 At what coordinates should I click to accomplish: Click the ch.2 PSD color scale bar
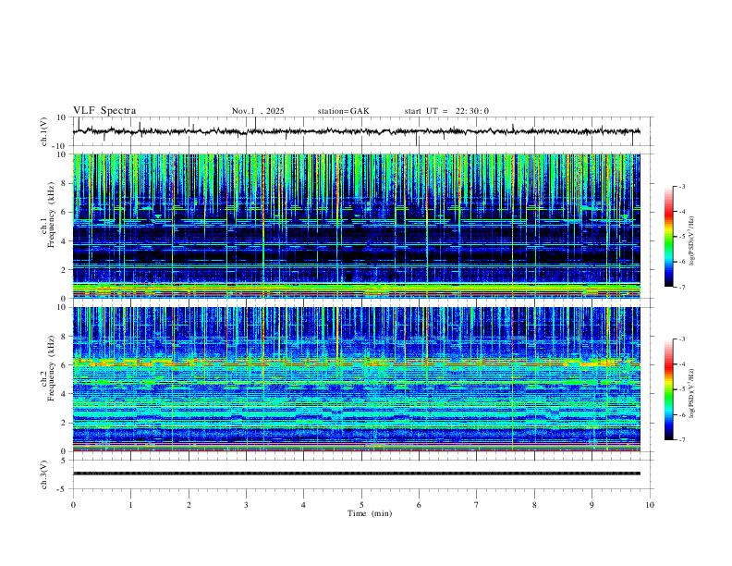click(x=668, y=389)
